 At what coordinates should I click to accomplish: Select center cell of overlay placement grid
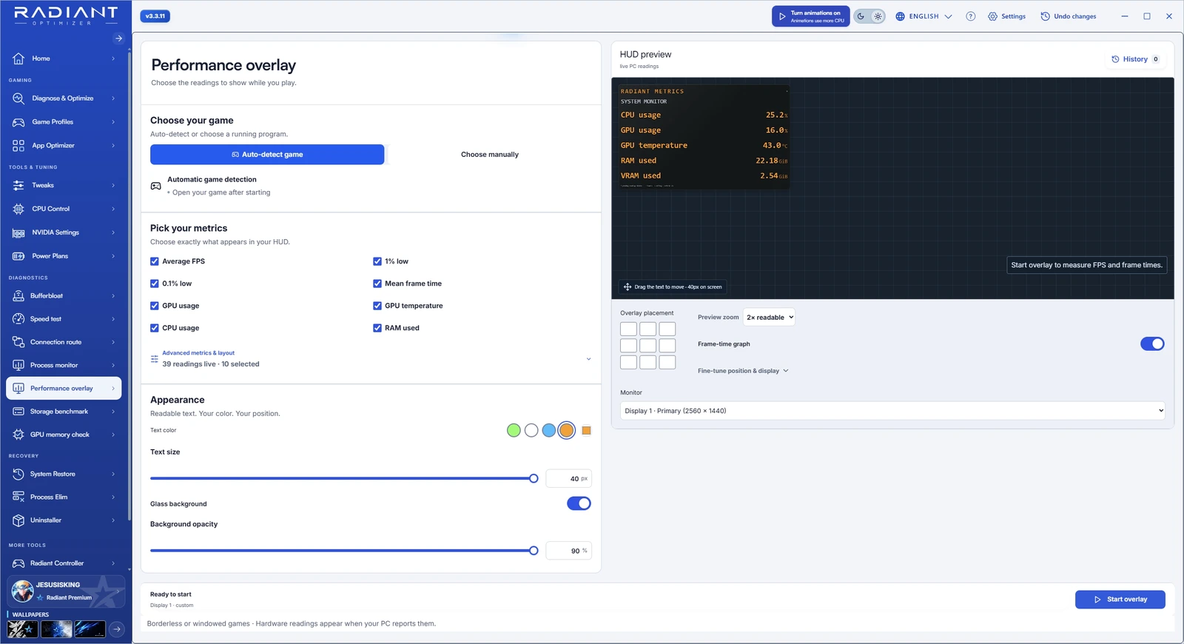647,346
